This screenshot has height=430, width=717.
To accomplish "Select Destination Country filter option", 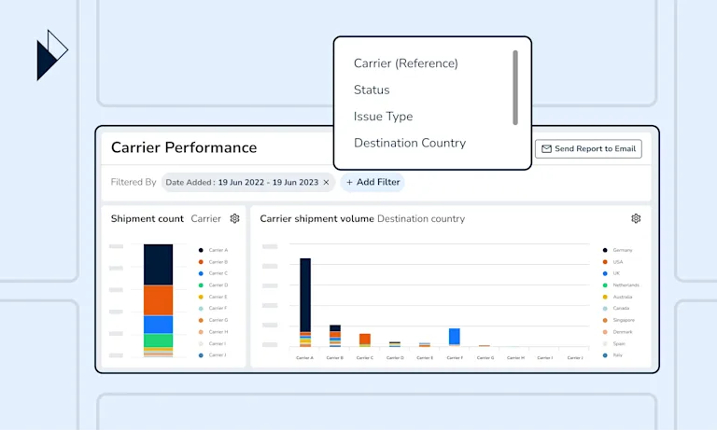I will 410,143.
